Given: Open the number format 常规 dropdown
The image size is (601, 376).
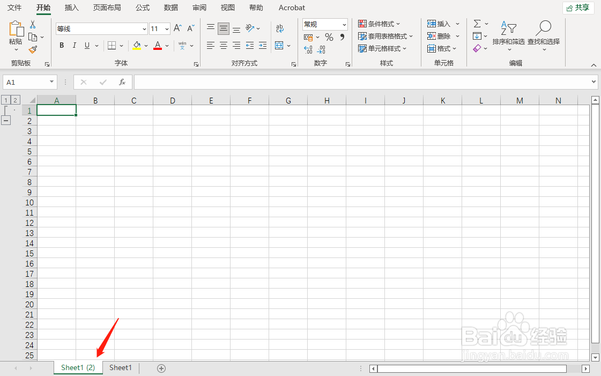Looking at the screenshot, I should click(x=344, y=25).
